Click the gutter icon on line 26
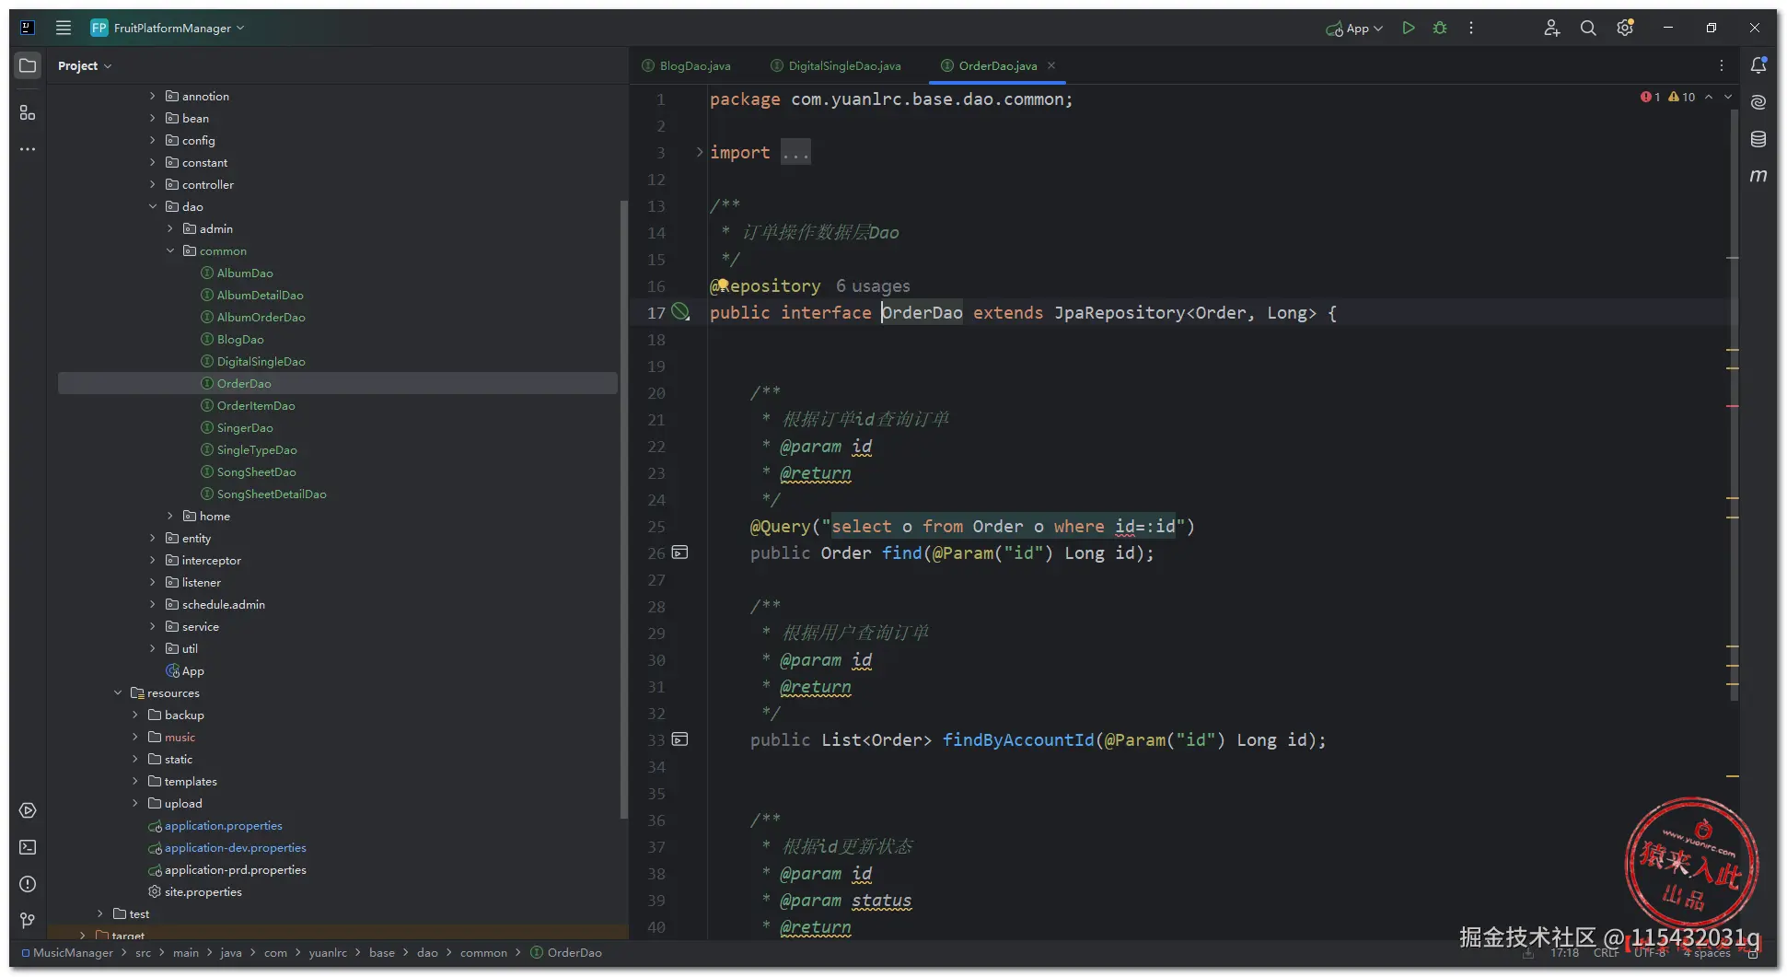Screen dimensions: 1787x977 pyautogui.click(x=680, y=552)
